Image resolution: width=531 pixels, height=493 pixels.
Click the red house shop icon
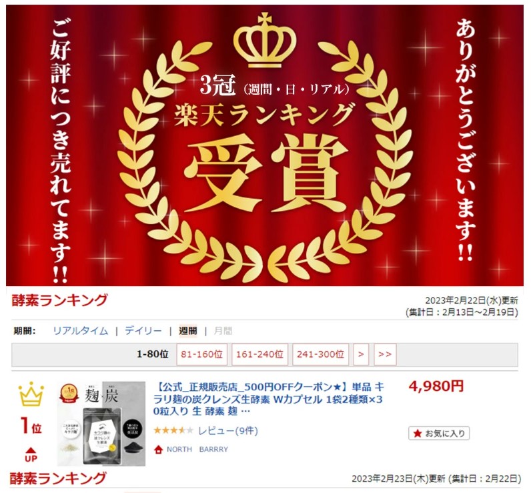click(x=158, y=450)
